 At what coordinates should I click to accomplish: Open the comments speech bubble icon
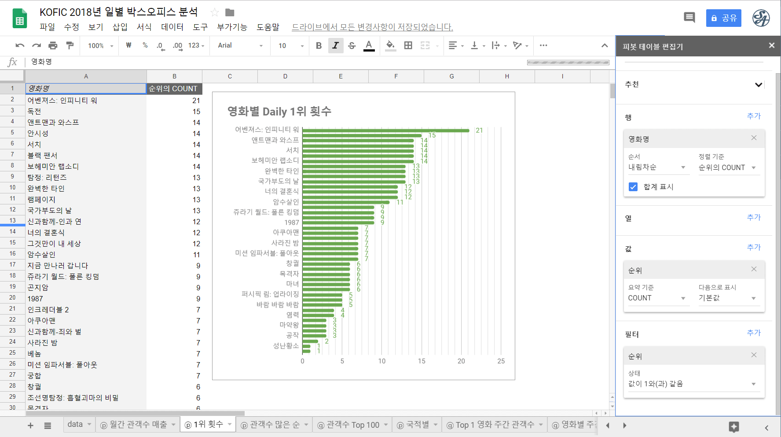[x=689, y=18]
